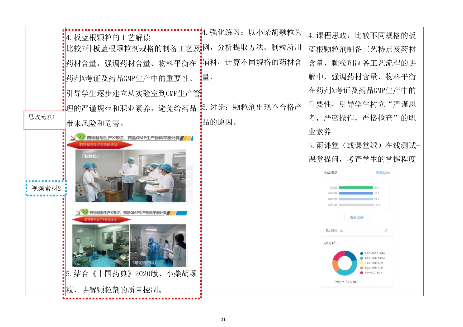This screenshot has height=327, width=463.
Task: Click the yellow 70.0~80.0 legend dot
Action: click(361, 263)
